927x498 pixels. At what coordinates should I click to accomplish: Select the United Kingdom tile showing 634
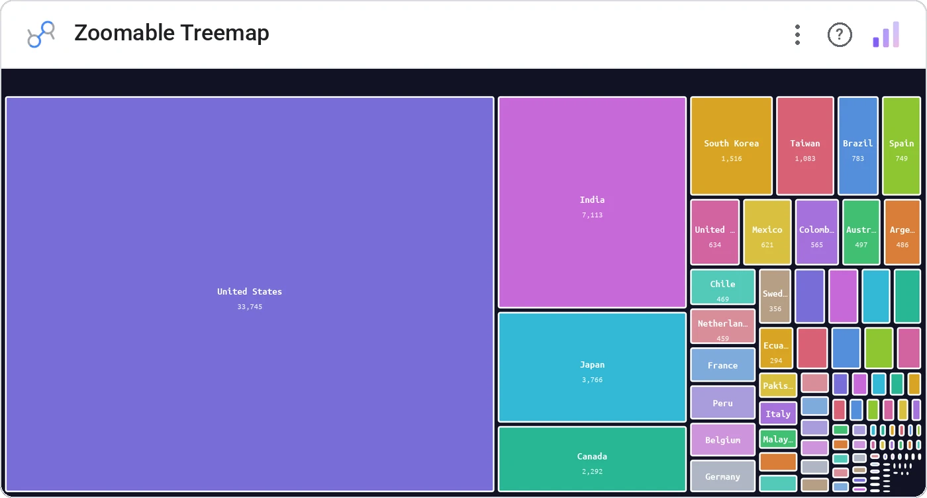coord(715,232)
